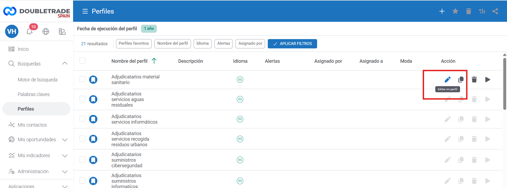Screen dimensions: 507x188
Task: Open the chart settings icon in header
Action: 482,11
